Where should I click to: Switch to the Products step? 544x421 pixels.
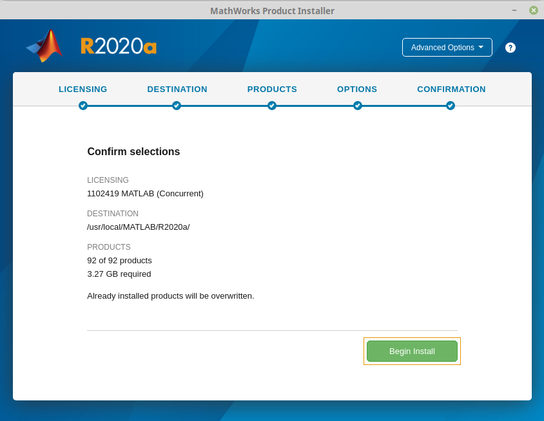pos(272,89)
